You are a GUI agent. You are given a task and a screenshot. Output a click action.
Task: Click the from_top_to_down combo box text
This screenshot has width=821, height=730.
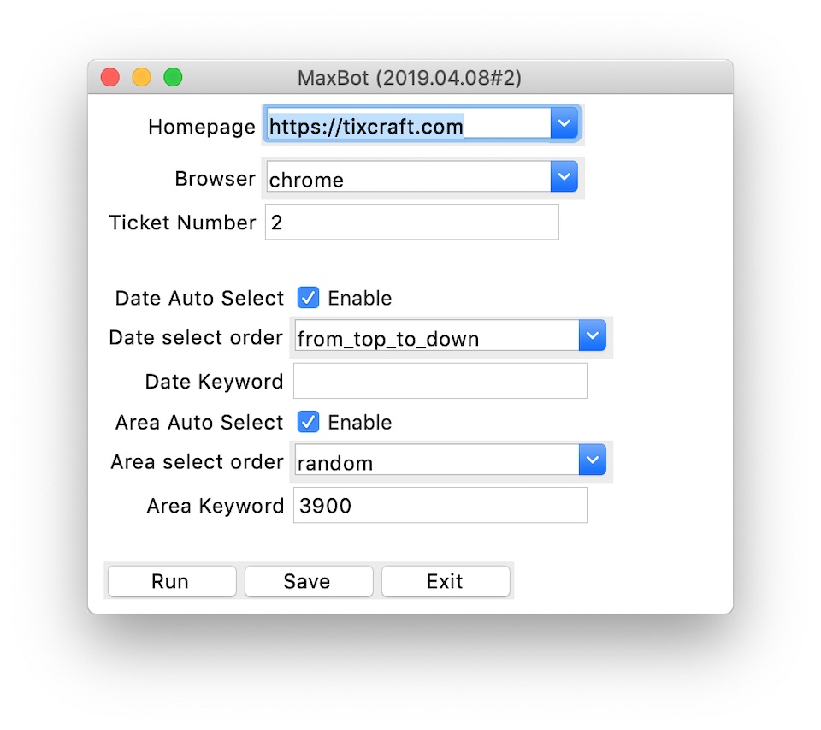(x=388, y=339)
